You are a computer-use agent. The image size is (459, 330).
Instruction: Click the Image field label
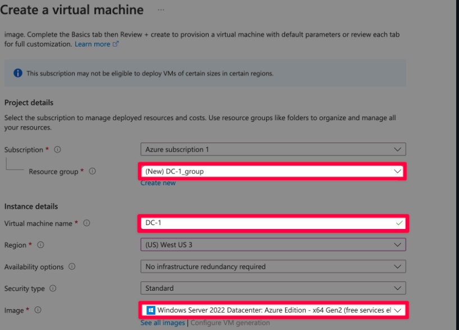click(14, 310)
